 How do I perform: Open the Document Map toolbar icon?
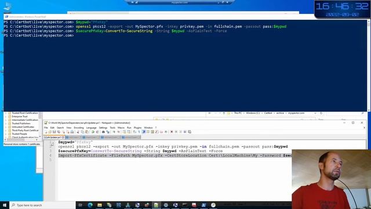[x=152, y=132]
